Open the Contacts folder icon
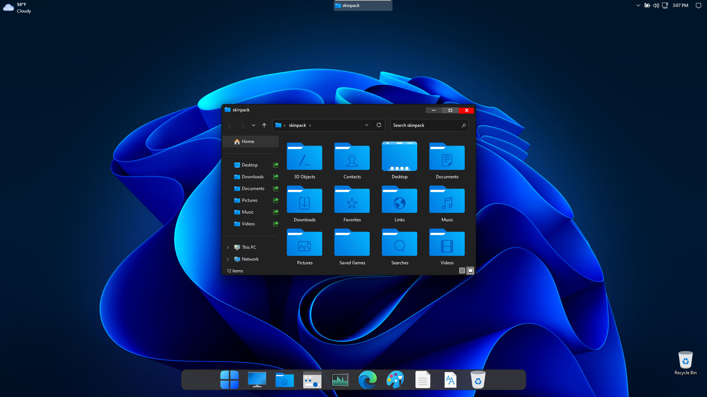This screenshot has width=707, height=397. 352,158
